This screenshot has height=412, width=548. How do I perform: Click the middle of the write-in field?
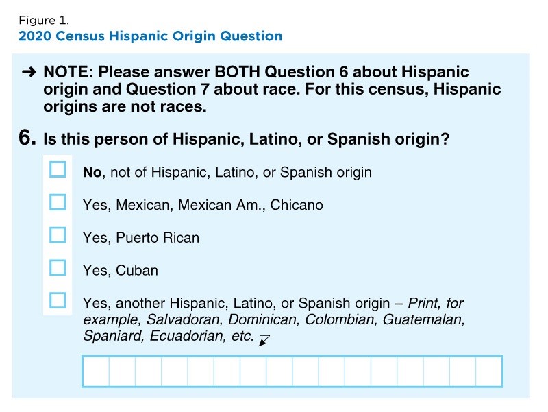click(x=292, y=372)
